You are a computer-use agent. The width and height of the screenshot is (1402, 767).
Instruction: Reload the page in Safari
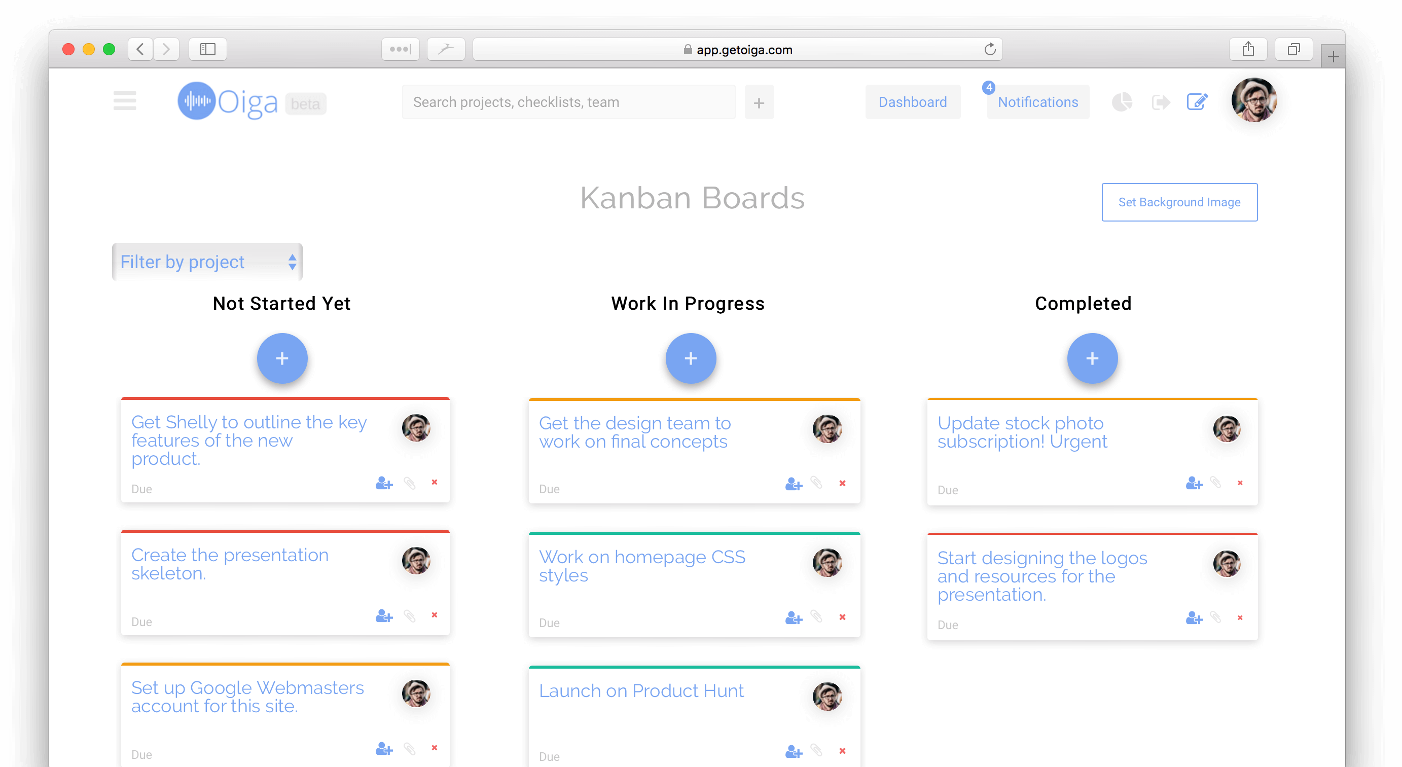coord(989,50)
